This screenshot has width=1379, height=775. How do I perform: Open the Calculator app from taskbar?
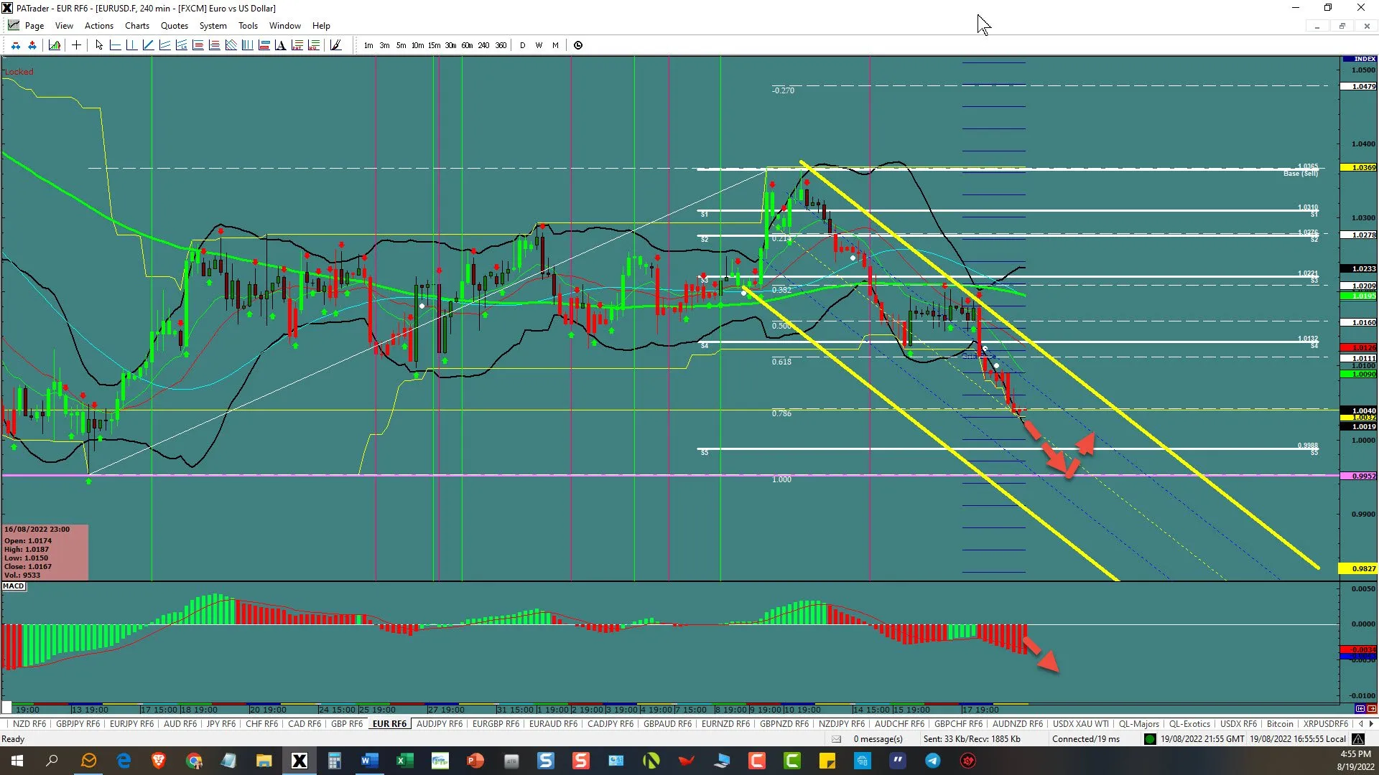[x=334, y=761]
